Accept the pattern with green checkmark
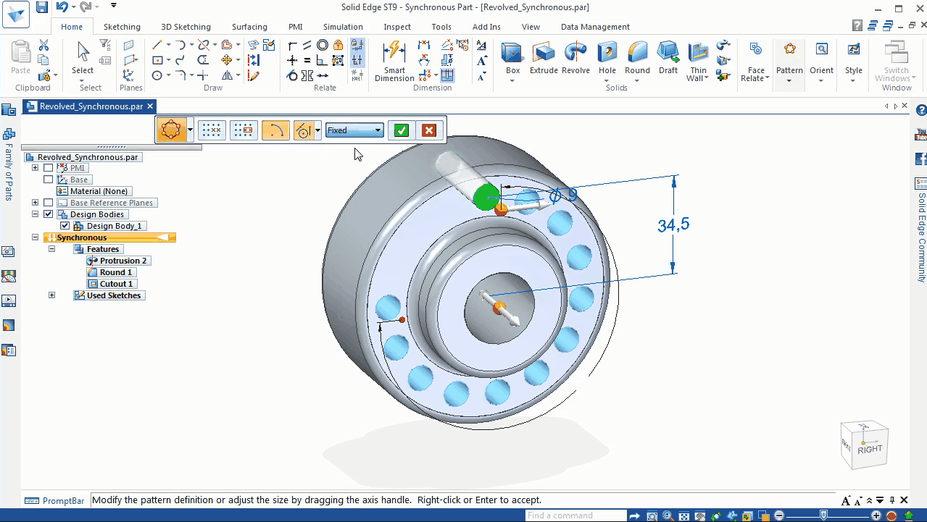This screenshot has width=927, height=522. click(402, 130)
